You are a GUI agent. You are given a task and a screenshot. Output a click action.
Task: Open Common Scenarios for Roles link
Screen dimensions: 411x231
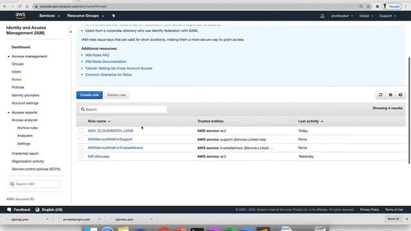coord(109,74)
